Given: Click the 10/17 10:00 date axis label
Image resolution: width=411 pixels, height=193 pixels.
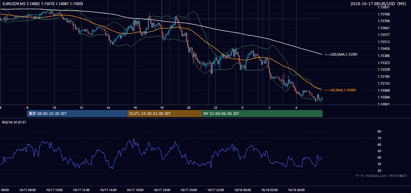Looking at the screenshot, I should pos(54,190).
